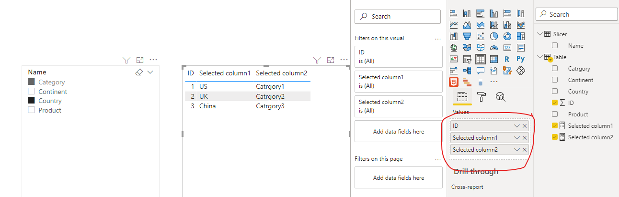This screenshot has width=619, height=197.
Task: Check Product in the Name slicer
Action: (x=32, y=110)
